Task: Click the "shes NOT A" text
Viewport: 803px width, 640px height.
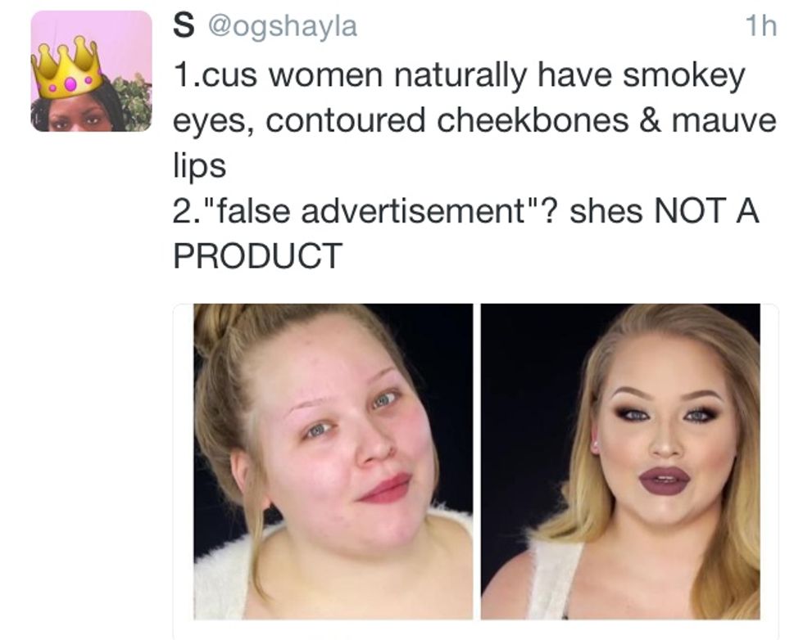Action: pos(665,213)
